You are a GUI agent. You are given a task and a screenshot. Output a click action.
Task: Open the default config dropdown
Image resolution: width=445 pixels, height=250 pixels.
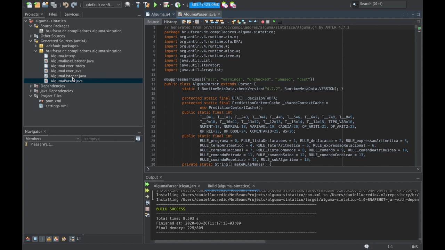click(103, 5)
